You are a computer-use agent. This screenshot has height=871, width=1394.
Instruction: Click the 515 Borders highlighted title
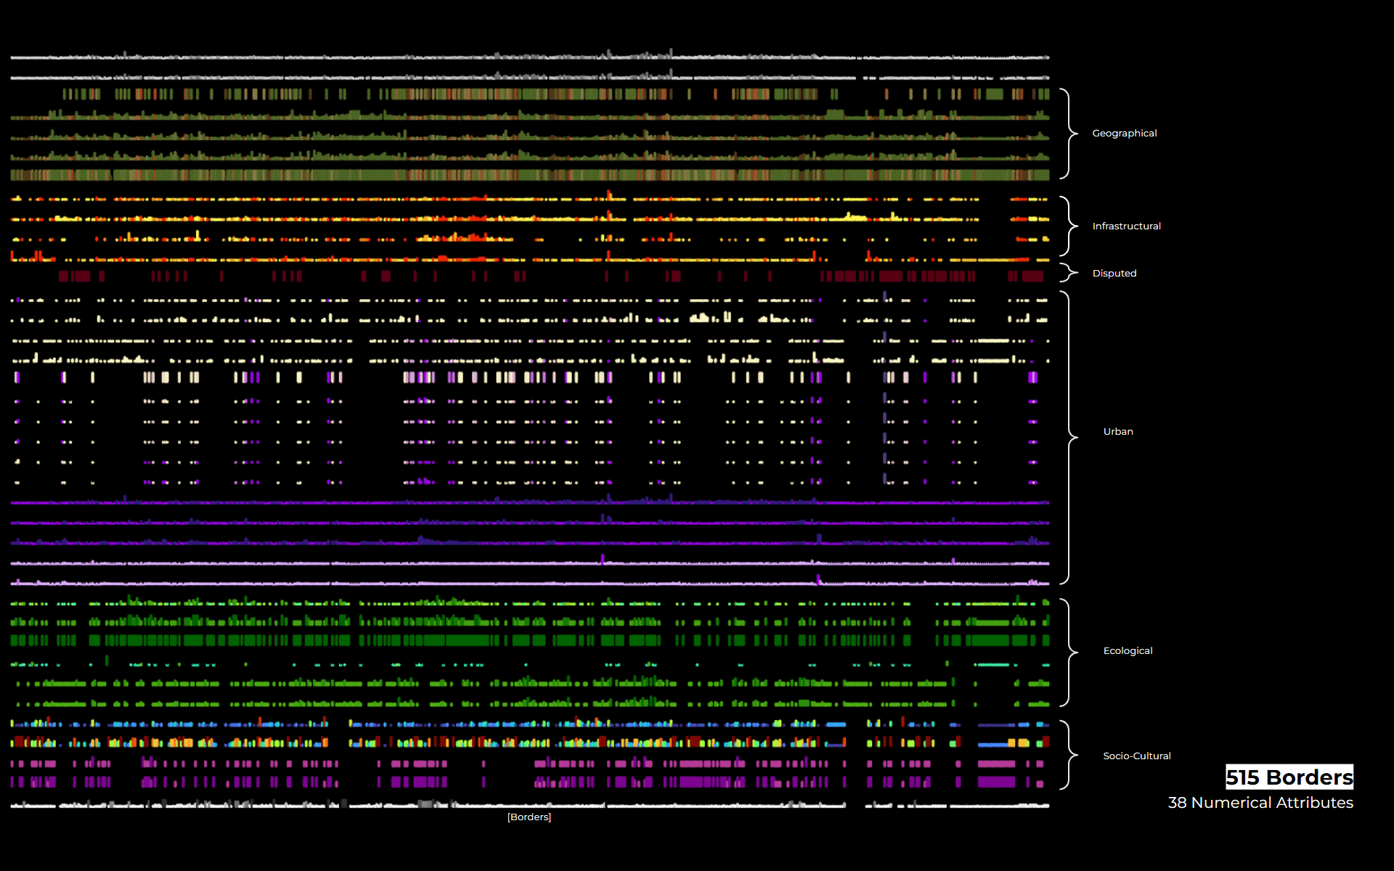coord(1289,777)
